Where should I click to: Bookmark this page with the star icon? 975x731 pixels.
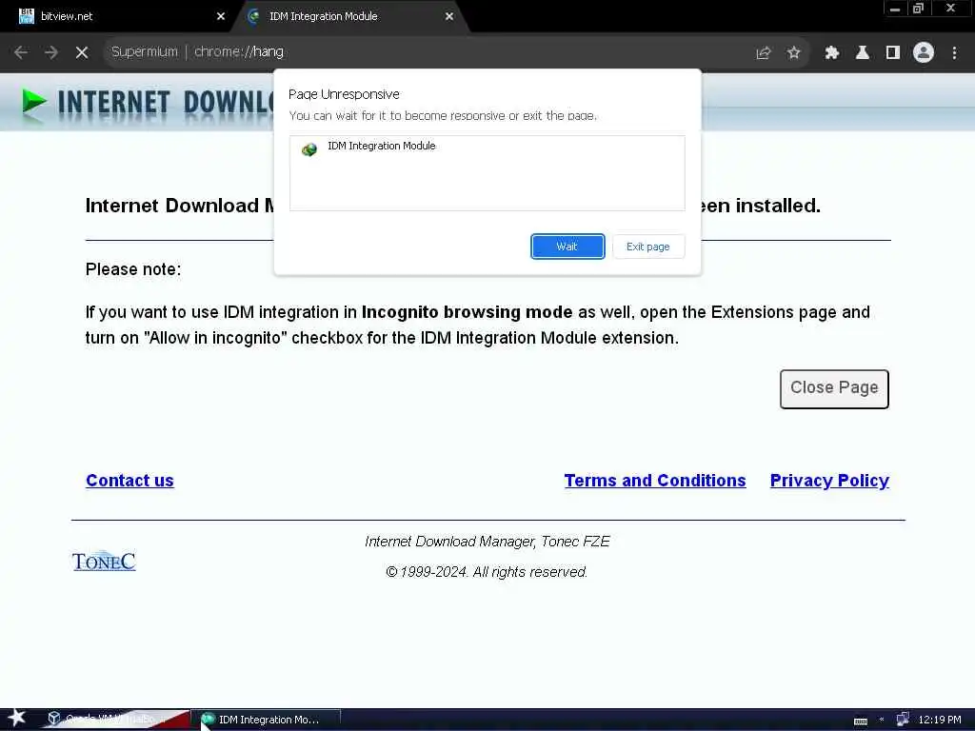point(793,53)
